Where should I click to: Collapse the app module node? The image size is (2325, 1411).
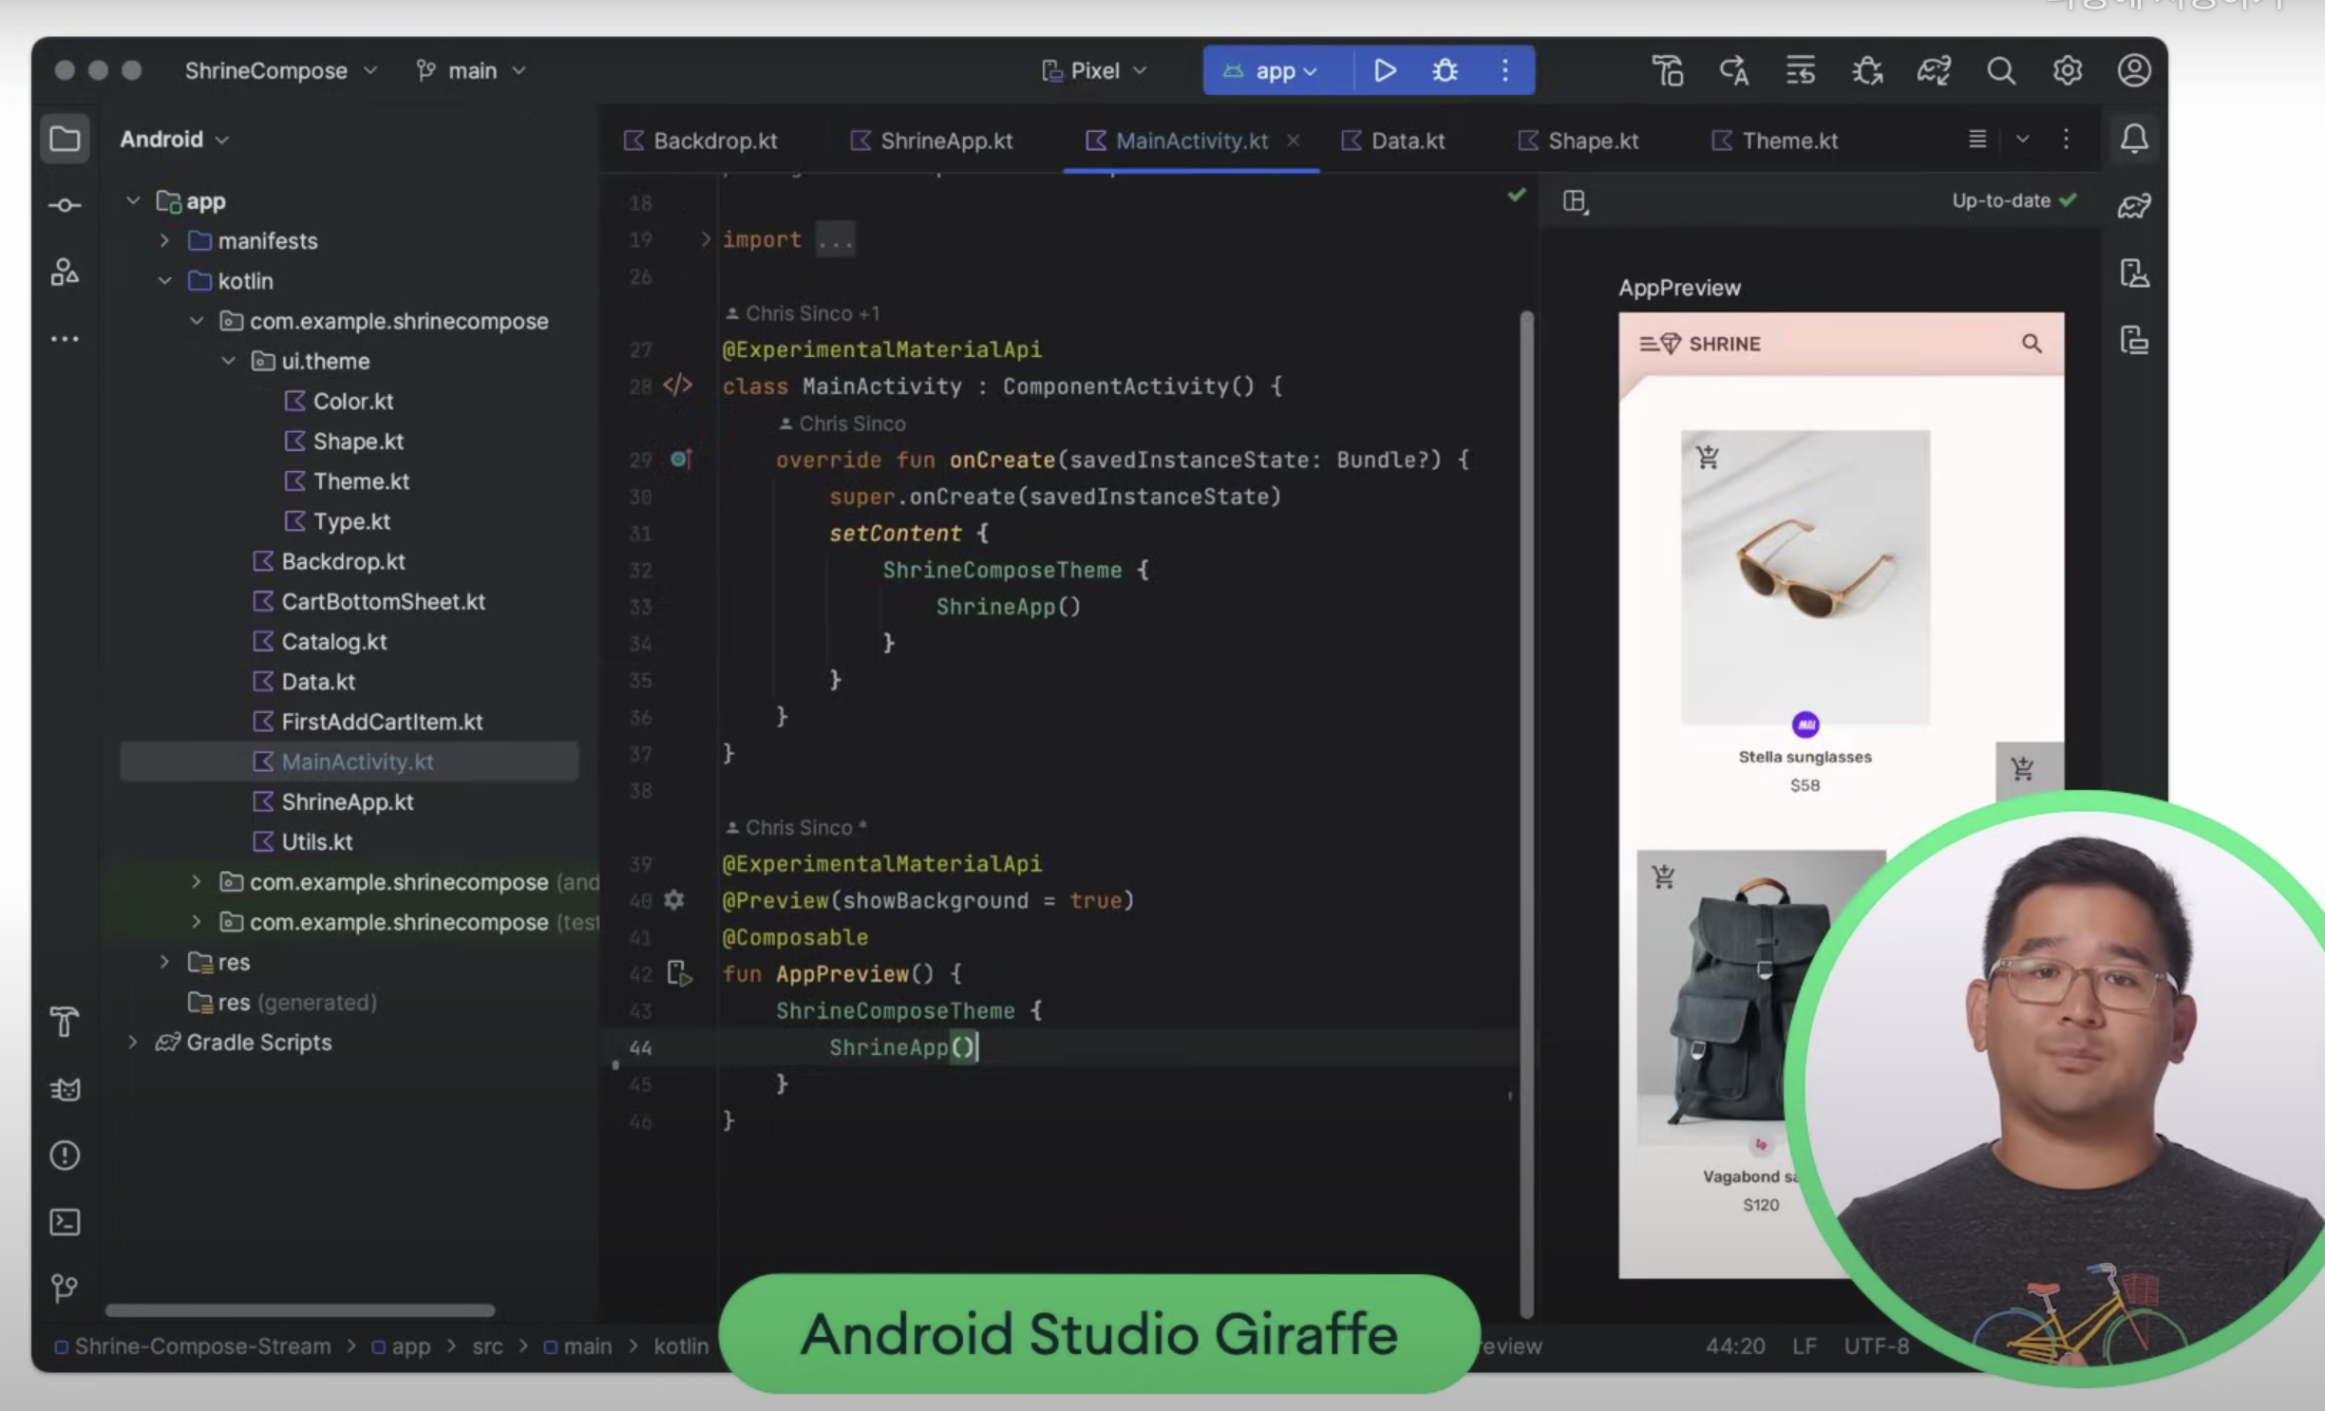click(133, 200)
